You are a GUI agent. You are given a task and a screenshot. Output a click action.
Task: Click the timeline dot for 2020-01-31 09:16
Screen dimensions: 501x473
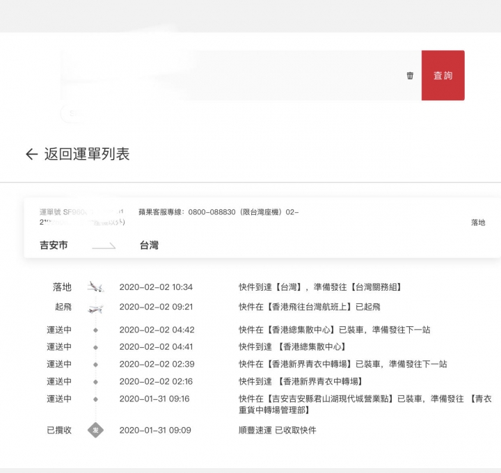[x=95, y=399]
